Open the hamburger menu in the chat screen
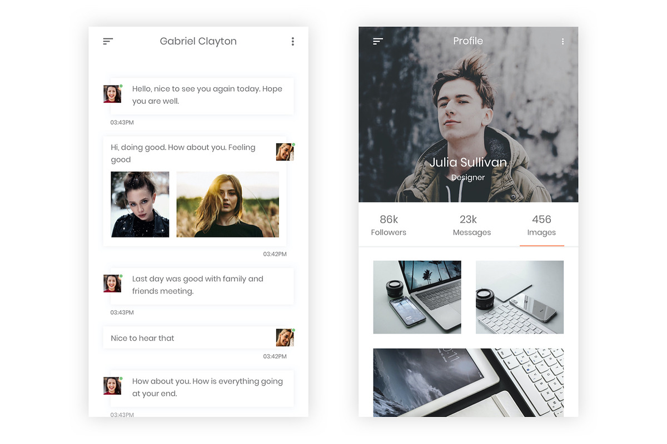Image resolution: width=667 pixels, height=444 pixels. [x=108, y=41]
